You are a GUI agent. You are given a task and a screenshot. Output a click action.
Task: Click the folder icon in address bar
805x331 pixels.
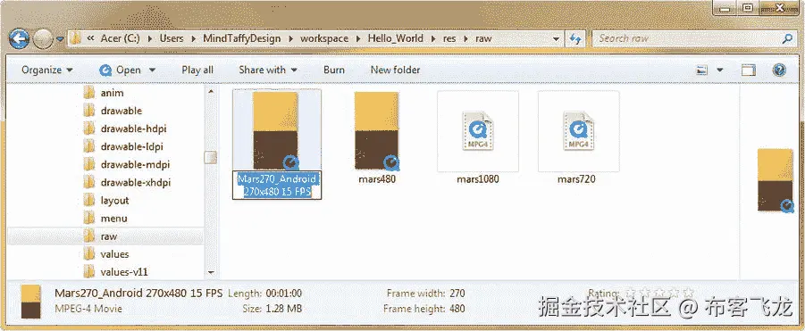click(x=76, y=38)
